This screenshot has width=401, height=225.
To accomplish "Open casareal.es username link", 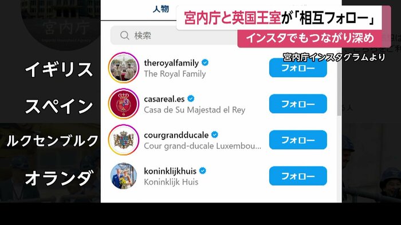I will pos(164,99).
